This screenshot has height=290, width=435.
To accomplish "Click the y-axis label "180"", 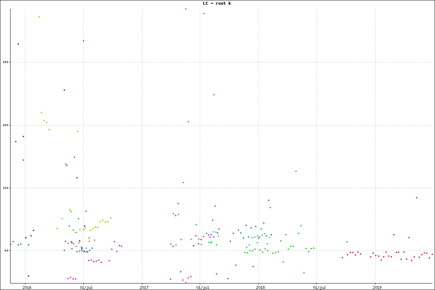I will click(5, 125).
